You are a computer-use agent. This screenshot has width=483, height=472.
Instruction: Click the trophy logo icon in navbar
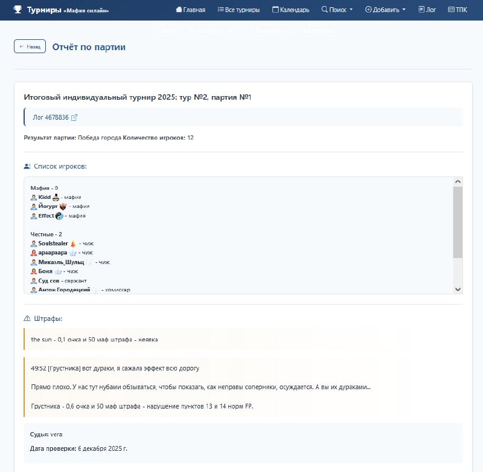coord(18,10)
